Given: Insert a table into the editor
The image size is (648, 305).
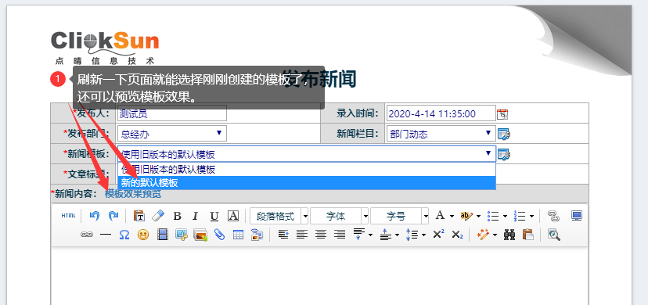Looking at the screenshot, I should click(239, 235).
